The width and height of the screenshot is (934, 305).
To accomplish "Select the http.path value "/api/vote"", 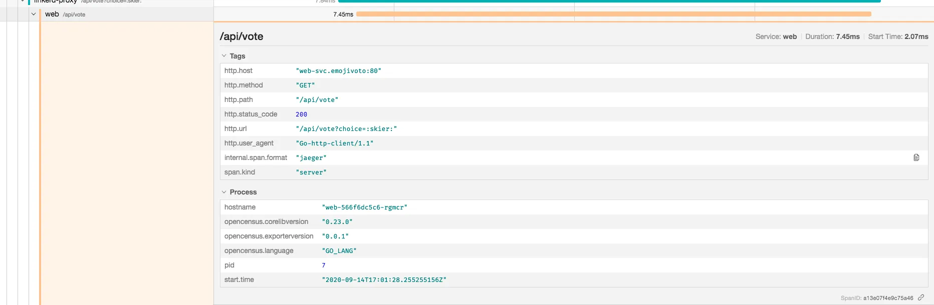I will [317, 100].
